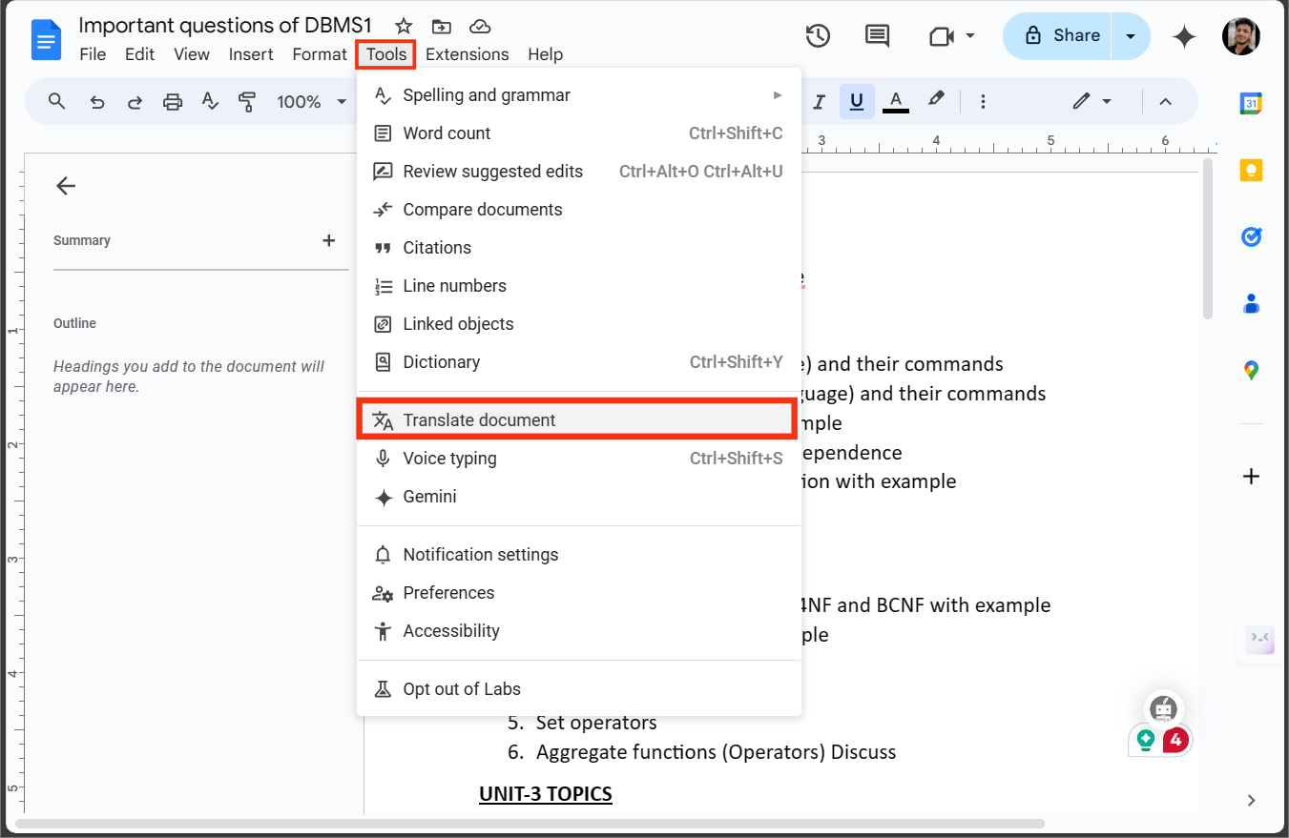
Task: Open the video call dropdown arrow
Action: pos(970,36)
